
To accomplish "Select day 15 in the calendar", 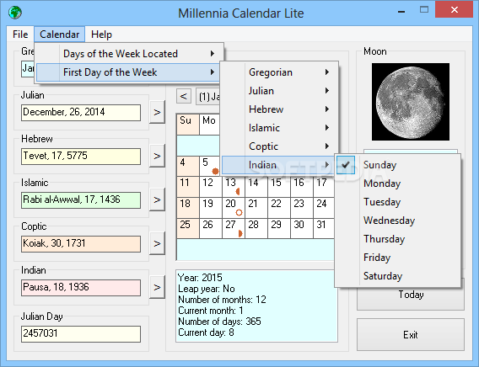I will tap(278, 187).
